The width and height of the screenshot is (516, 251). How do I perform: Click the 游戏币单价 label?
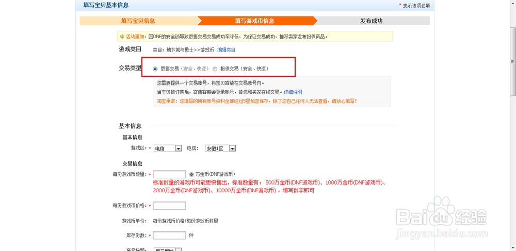coord(133,221)
